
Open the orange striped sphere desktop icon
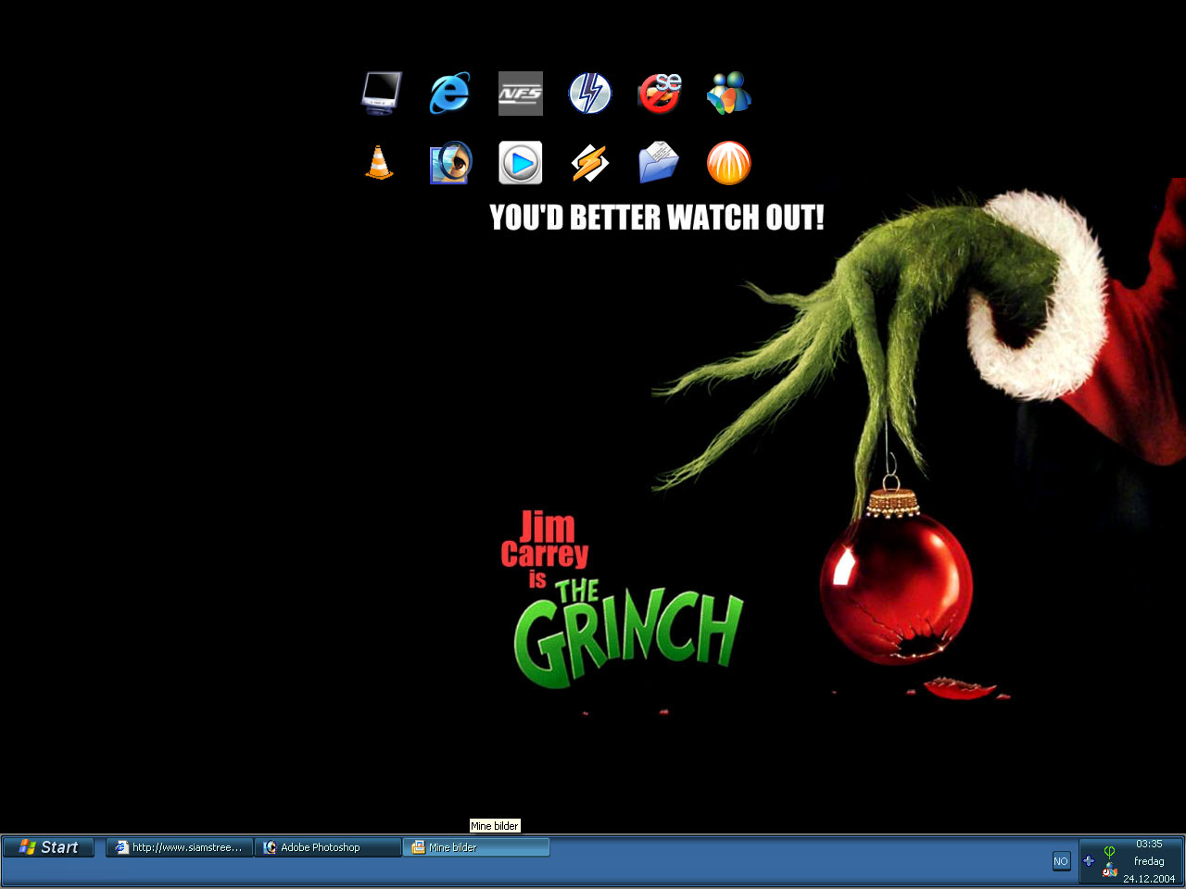tap(729, 163)
